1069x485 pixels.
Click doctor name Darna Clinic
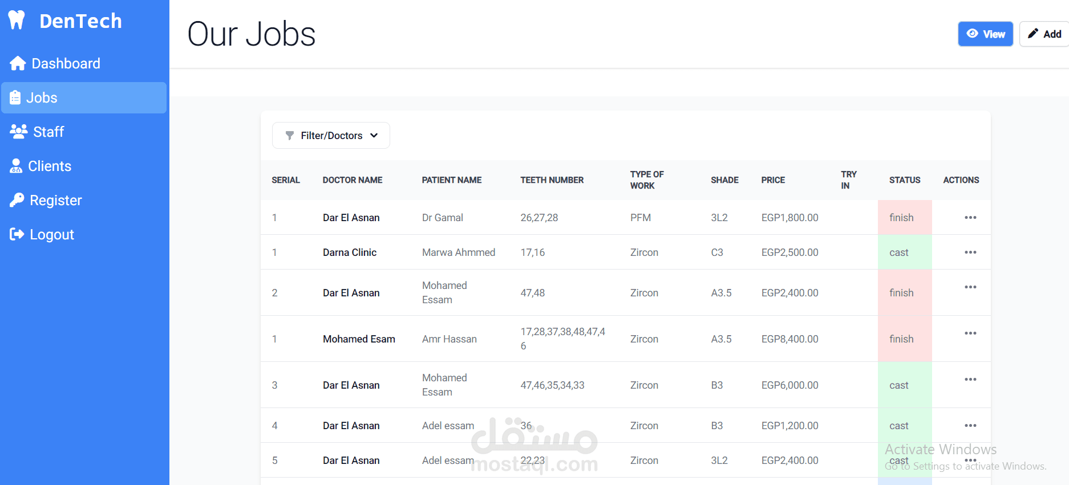[x=350, y=252]
